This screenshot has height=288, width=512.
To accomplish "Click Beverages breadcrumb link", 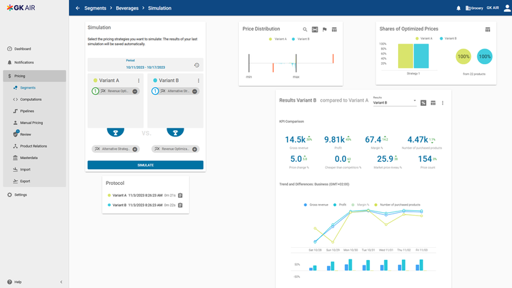I will [127, 8].
